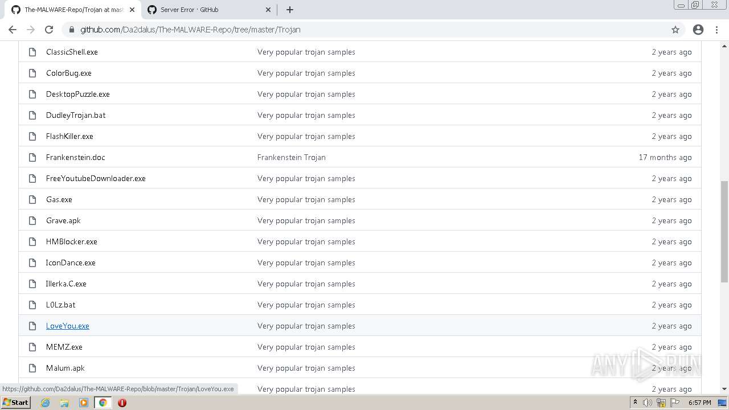Open Malum.apk file link
The height and width of the screenshot is (410, 729).
point(65,368)
